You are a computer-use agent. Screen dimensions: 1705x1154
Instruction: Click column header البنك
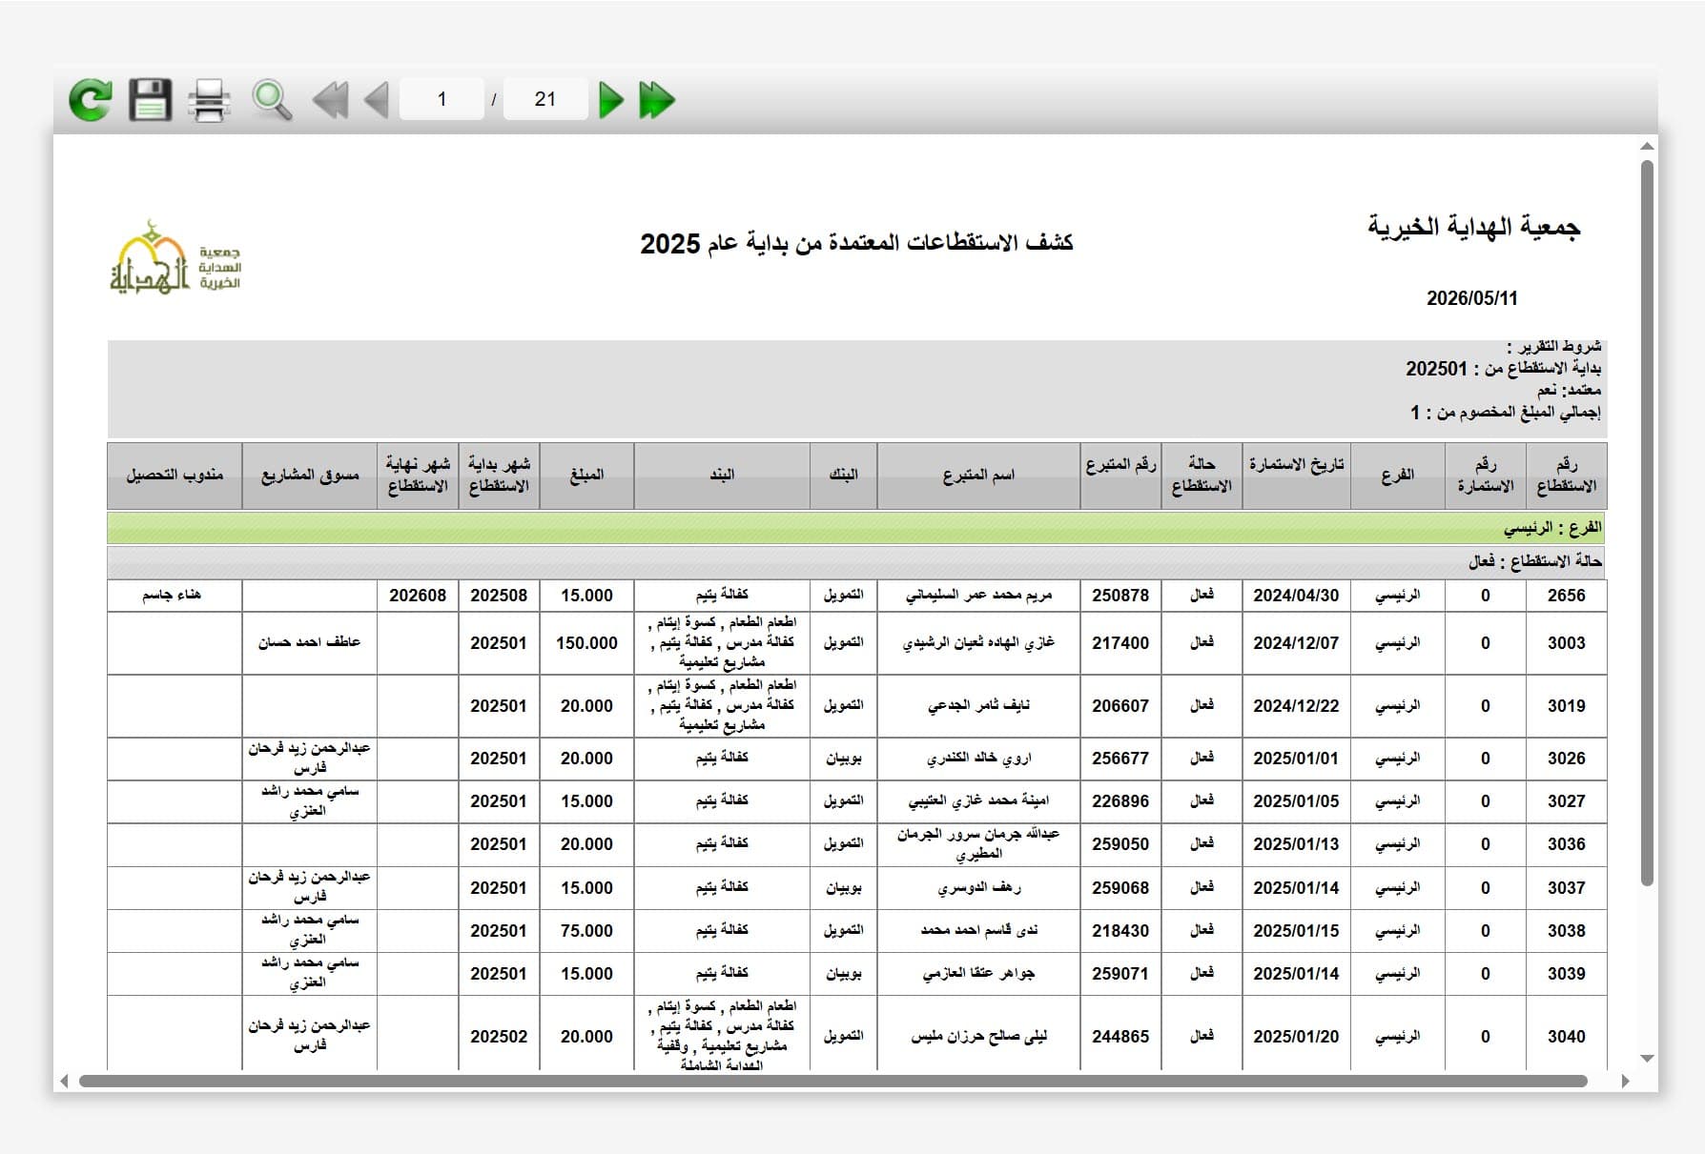click(x=843, y=475)
